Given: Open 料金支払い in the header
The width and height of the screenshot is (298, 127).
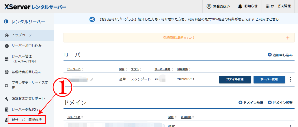Looking at the screenshot, I should [x=218, y=6].
